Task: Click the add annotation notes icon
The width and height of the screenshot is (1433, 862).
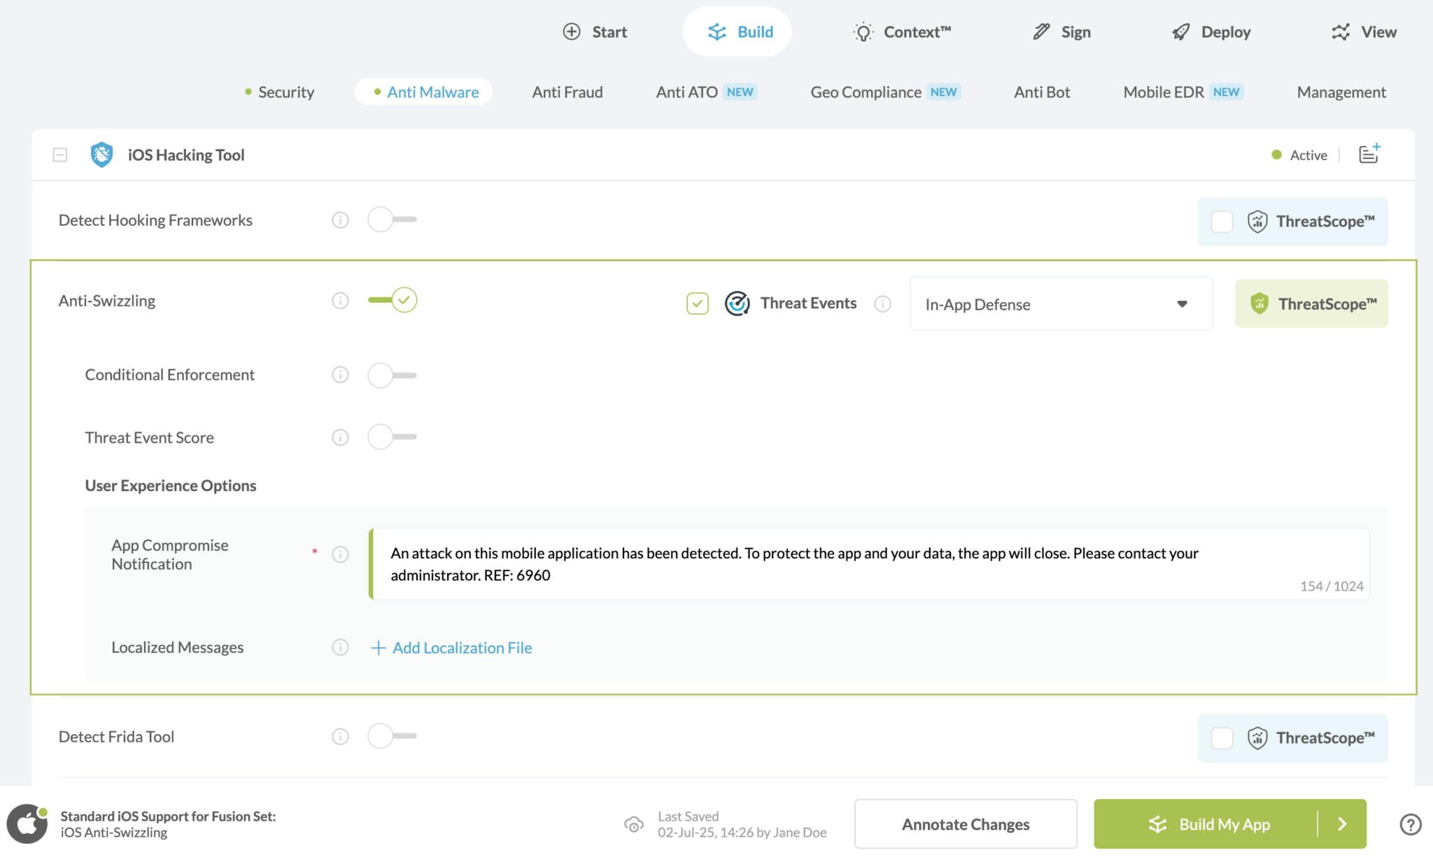Action: coord(1369,154)
